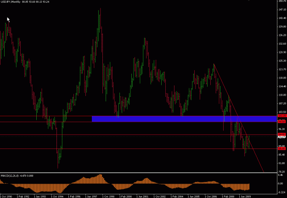Viewport: 287px width, 198px height.
Task: Click the 1 Jun 1993 date label
Action: tap(40, 197)
